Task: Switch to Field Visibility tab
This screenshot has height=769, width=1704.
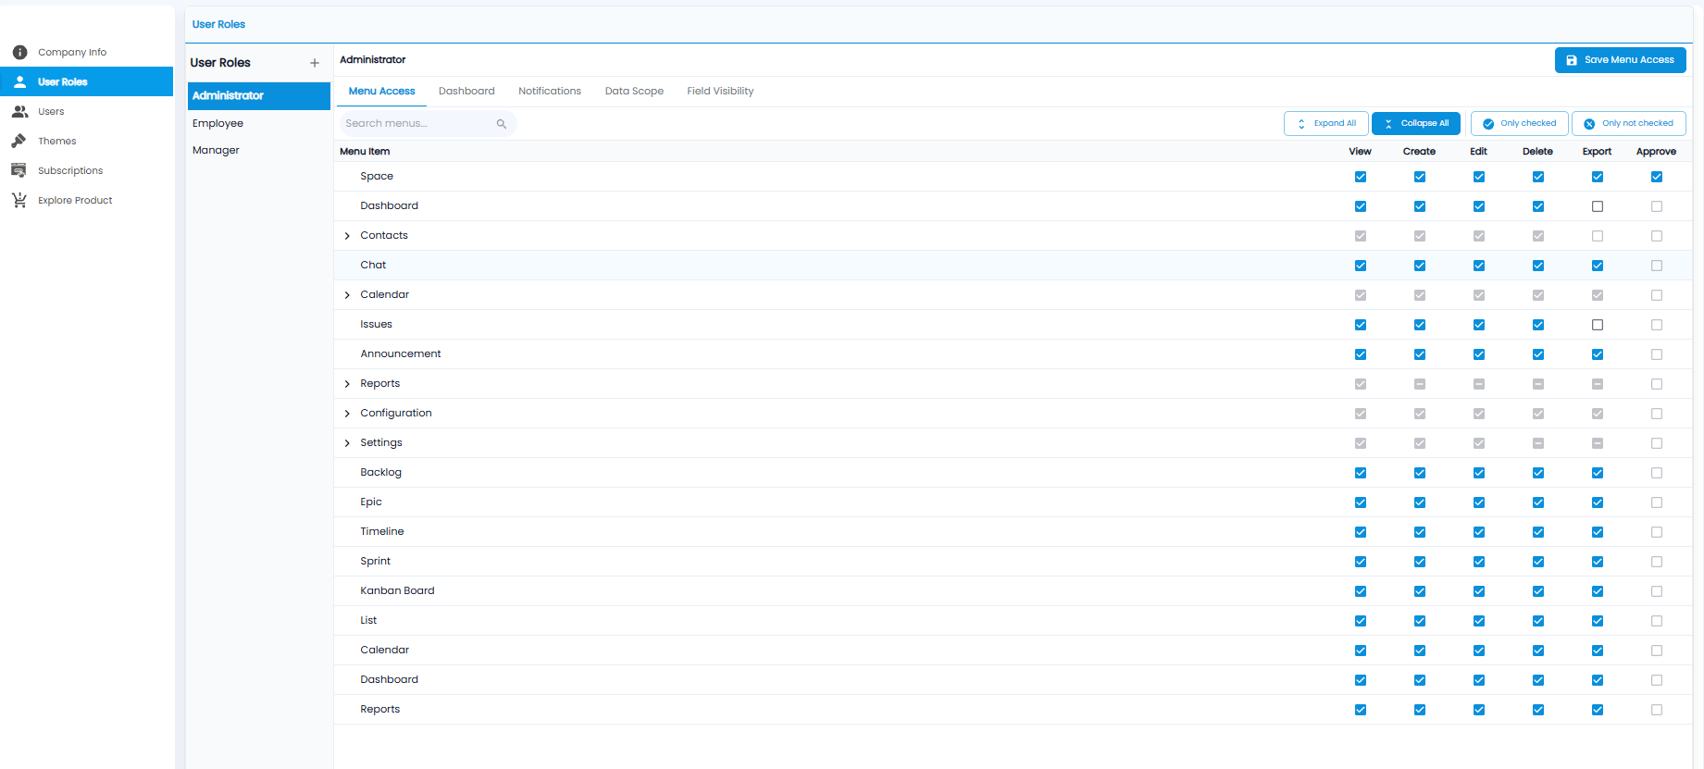Action: click(720, 91)
